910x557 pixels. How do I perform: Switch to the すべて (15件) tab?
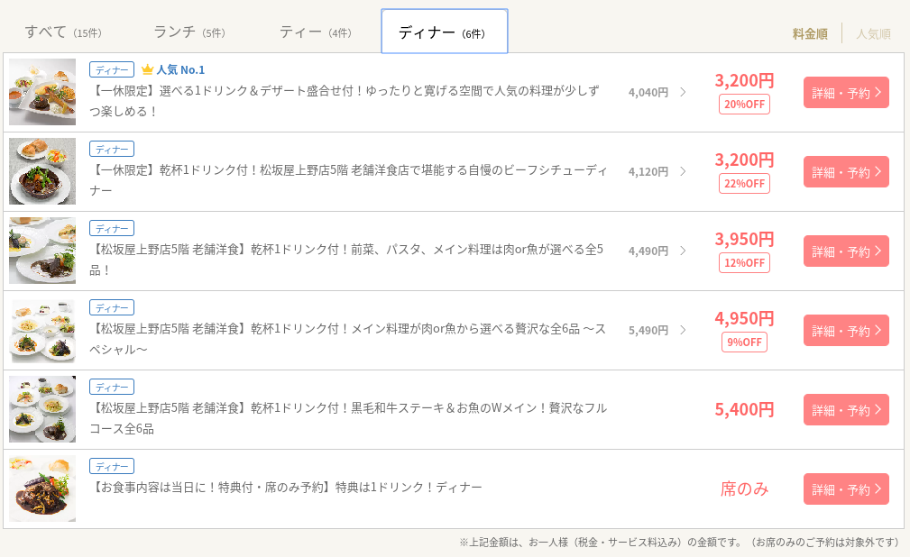pos(62,32)
